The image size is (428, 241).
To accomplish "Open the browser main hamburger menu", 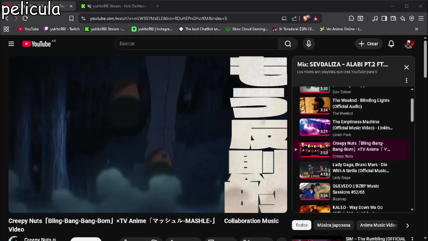I will click(421, 18).
